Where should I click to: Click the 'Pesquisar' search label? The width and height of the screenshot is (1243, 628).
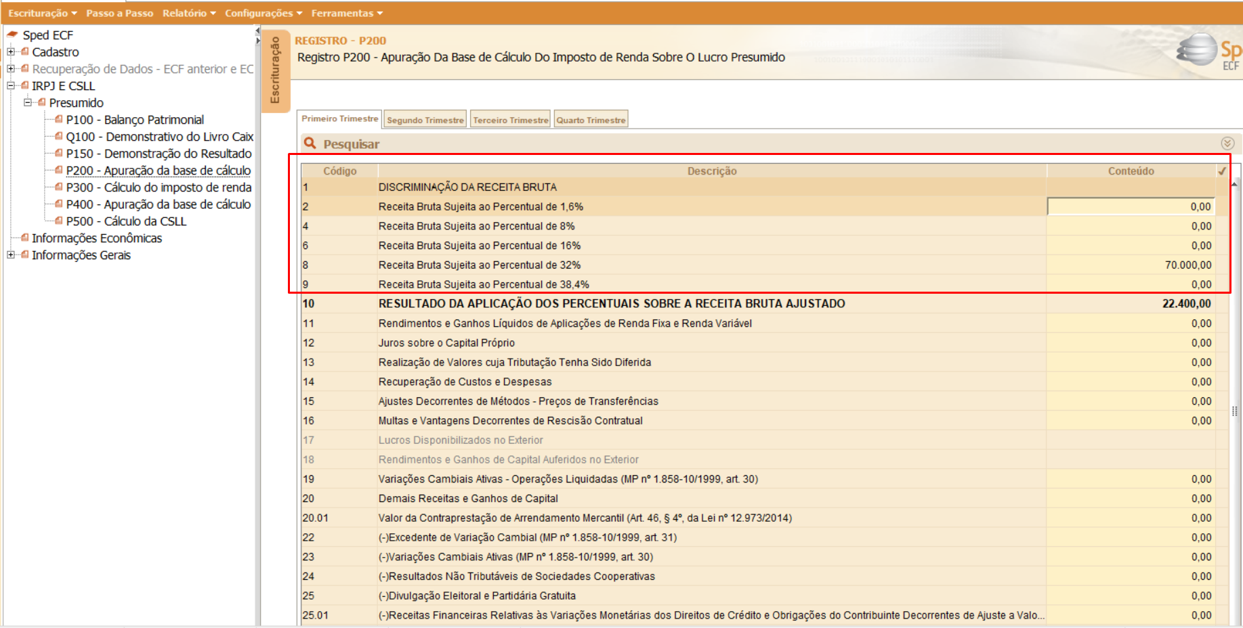tap(351, 144)
